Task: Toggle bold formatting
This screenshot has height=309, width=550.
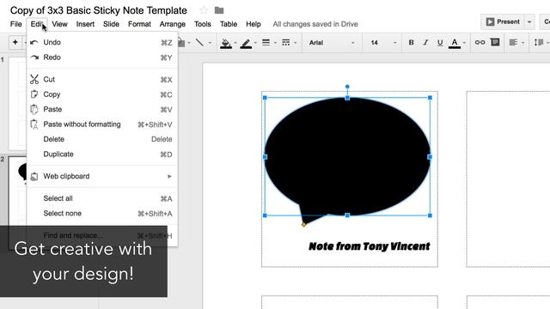Action: coord(411,43)
